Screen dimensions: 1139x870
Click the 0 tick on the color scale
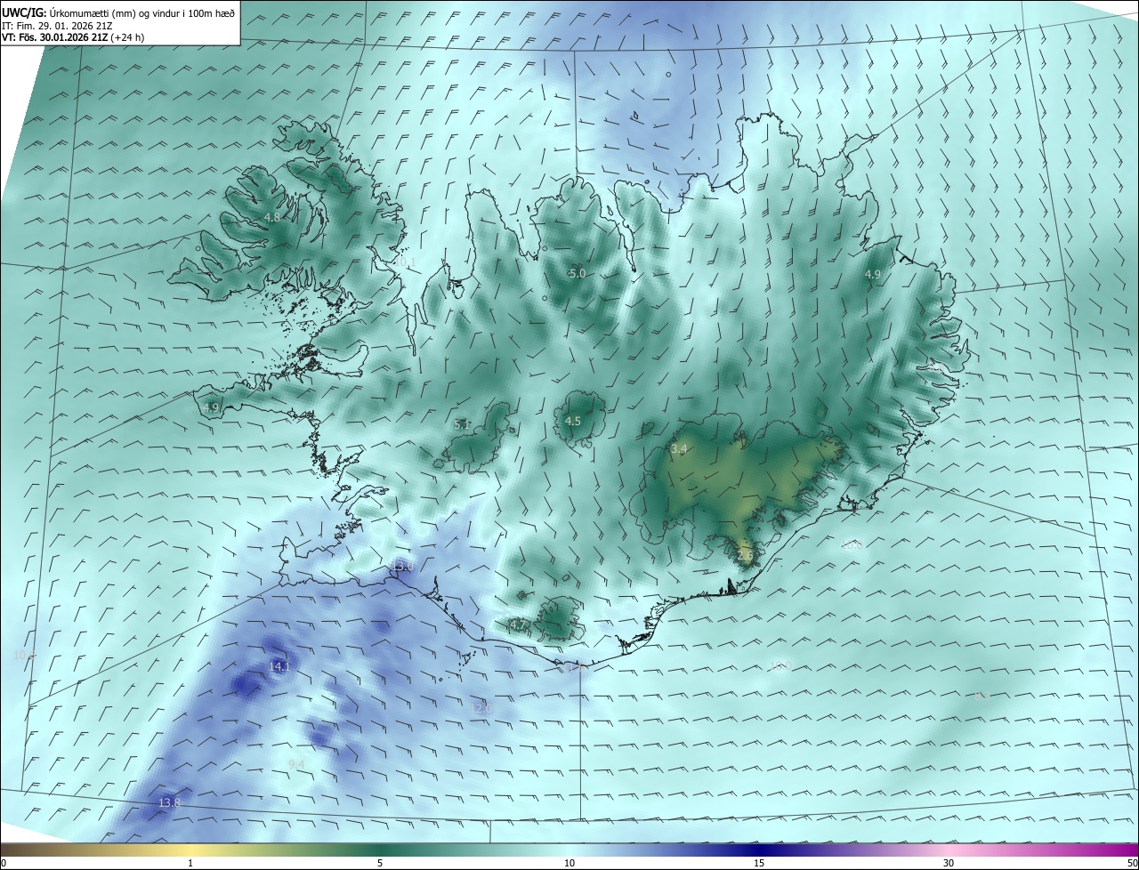coord(4,863)
